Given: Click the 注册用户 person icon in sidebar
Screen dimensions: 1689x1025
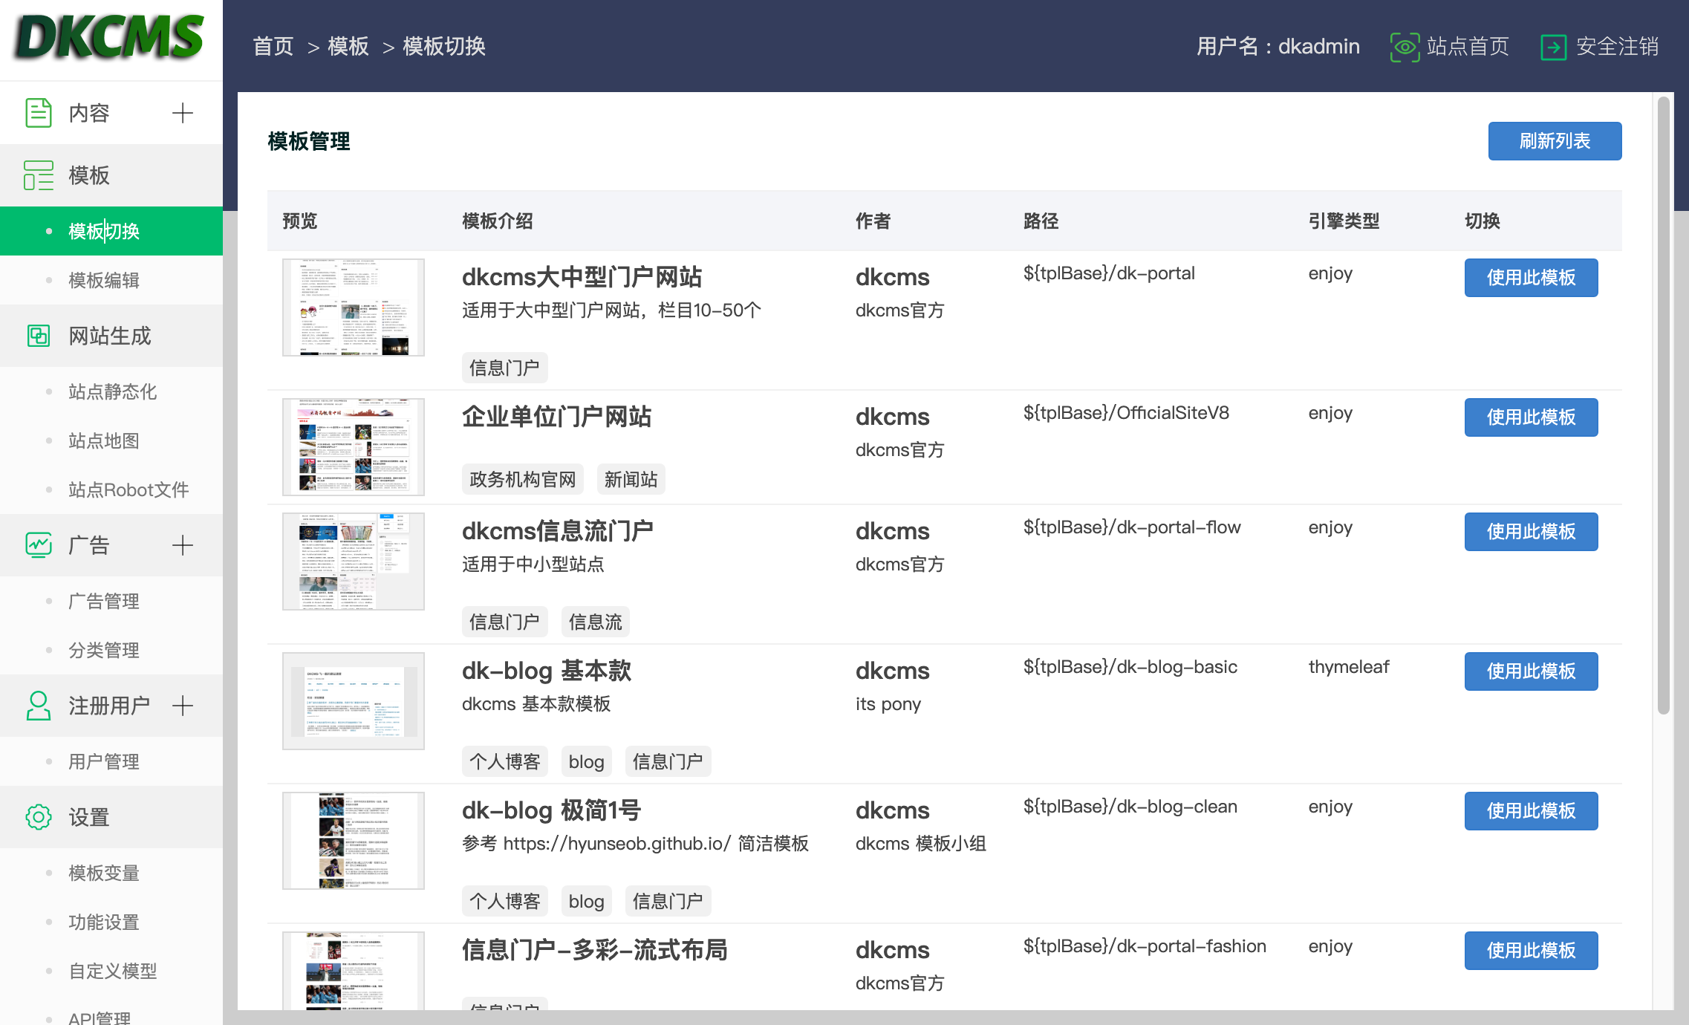Looking at the screenshot, I should tap(39, 706).
